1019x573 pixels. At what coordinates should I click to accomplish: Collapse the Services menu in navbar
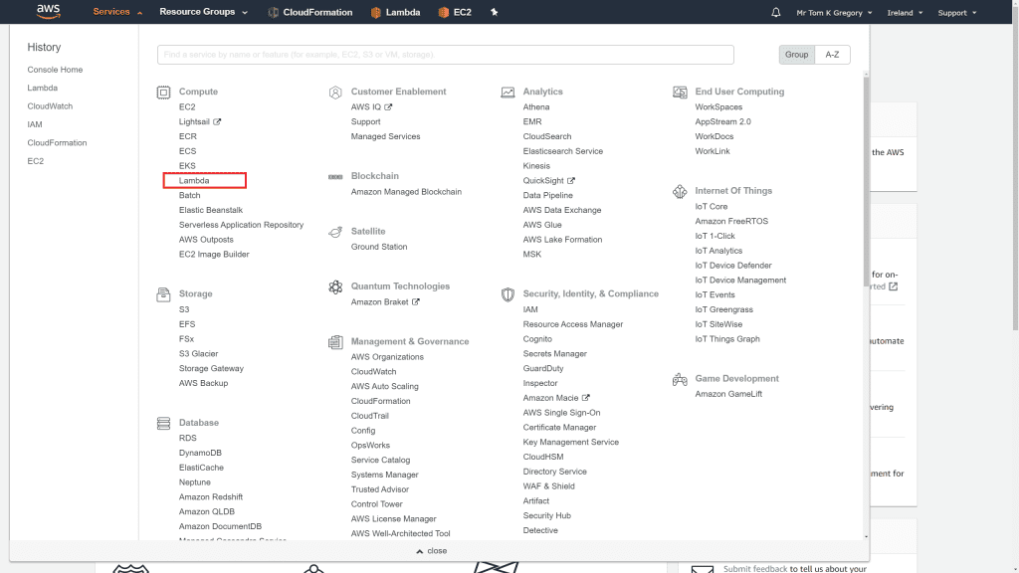(116, 12)
